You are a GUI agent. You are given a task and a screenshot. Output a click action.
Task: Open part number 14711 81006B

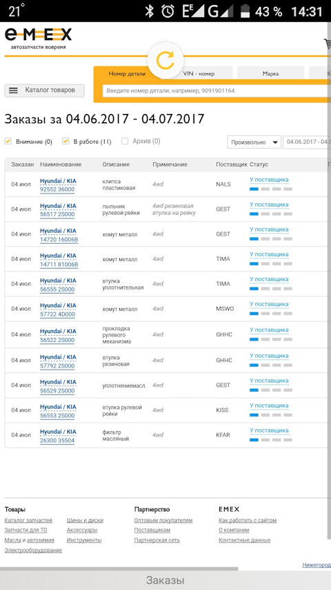(x=59, y=264)
